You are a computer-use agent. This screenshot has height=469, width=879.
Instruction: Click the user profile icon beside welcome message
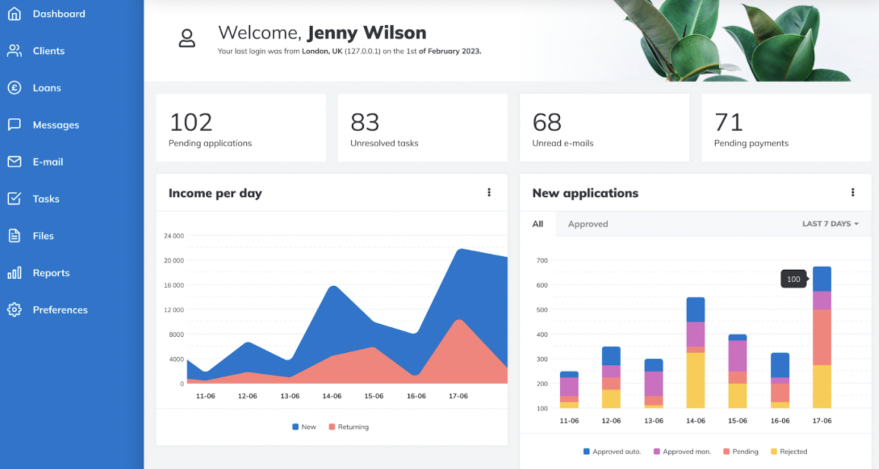(x=187, y=38)
